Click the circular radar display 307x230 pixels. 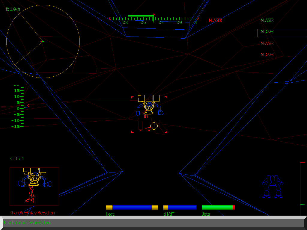pos(43,41)
